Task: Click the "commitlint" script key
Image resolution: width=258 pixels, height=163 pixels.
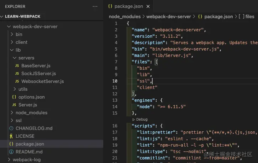Action: pos(152,158)
